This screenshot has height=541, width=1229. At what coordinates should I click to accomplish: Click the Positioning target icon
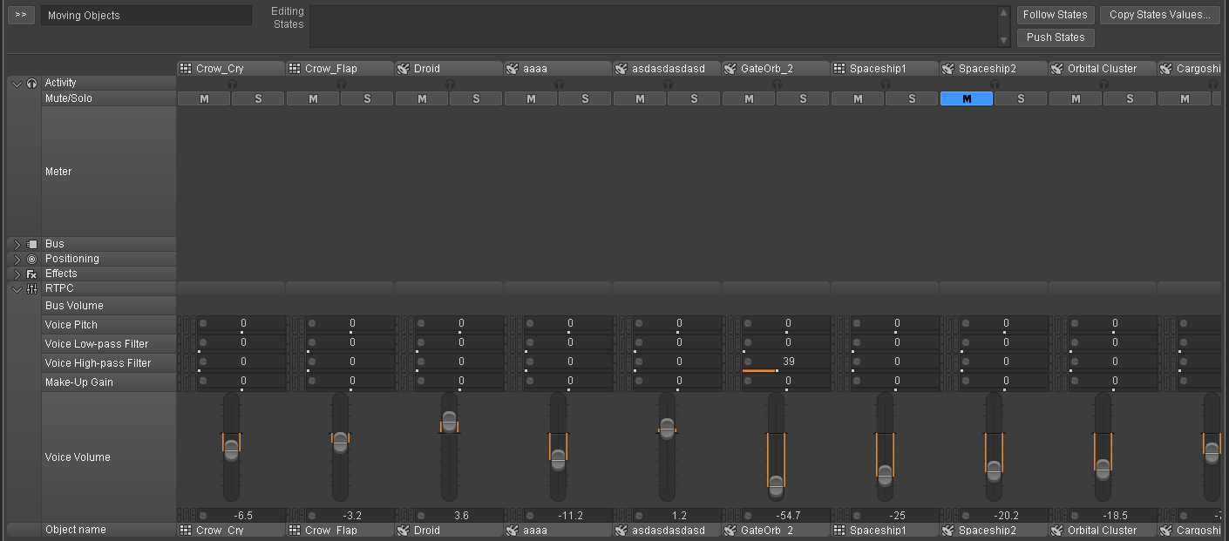(x=32, y=259)
